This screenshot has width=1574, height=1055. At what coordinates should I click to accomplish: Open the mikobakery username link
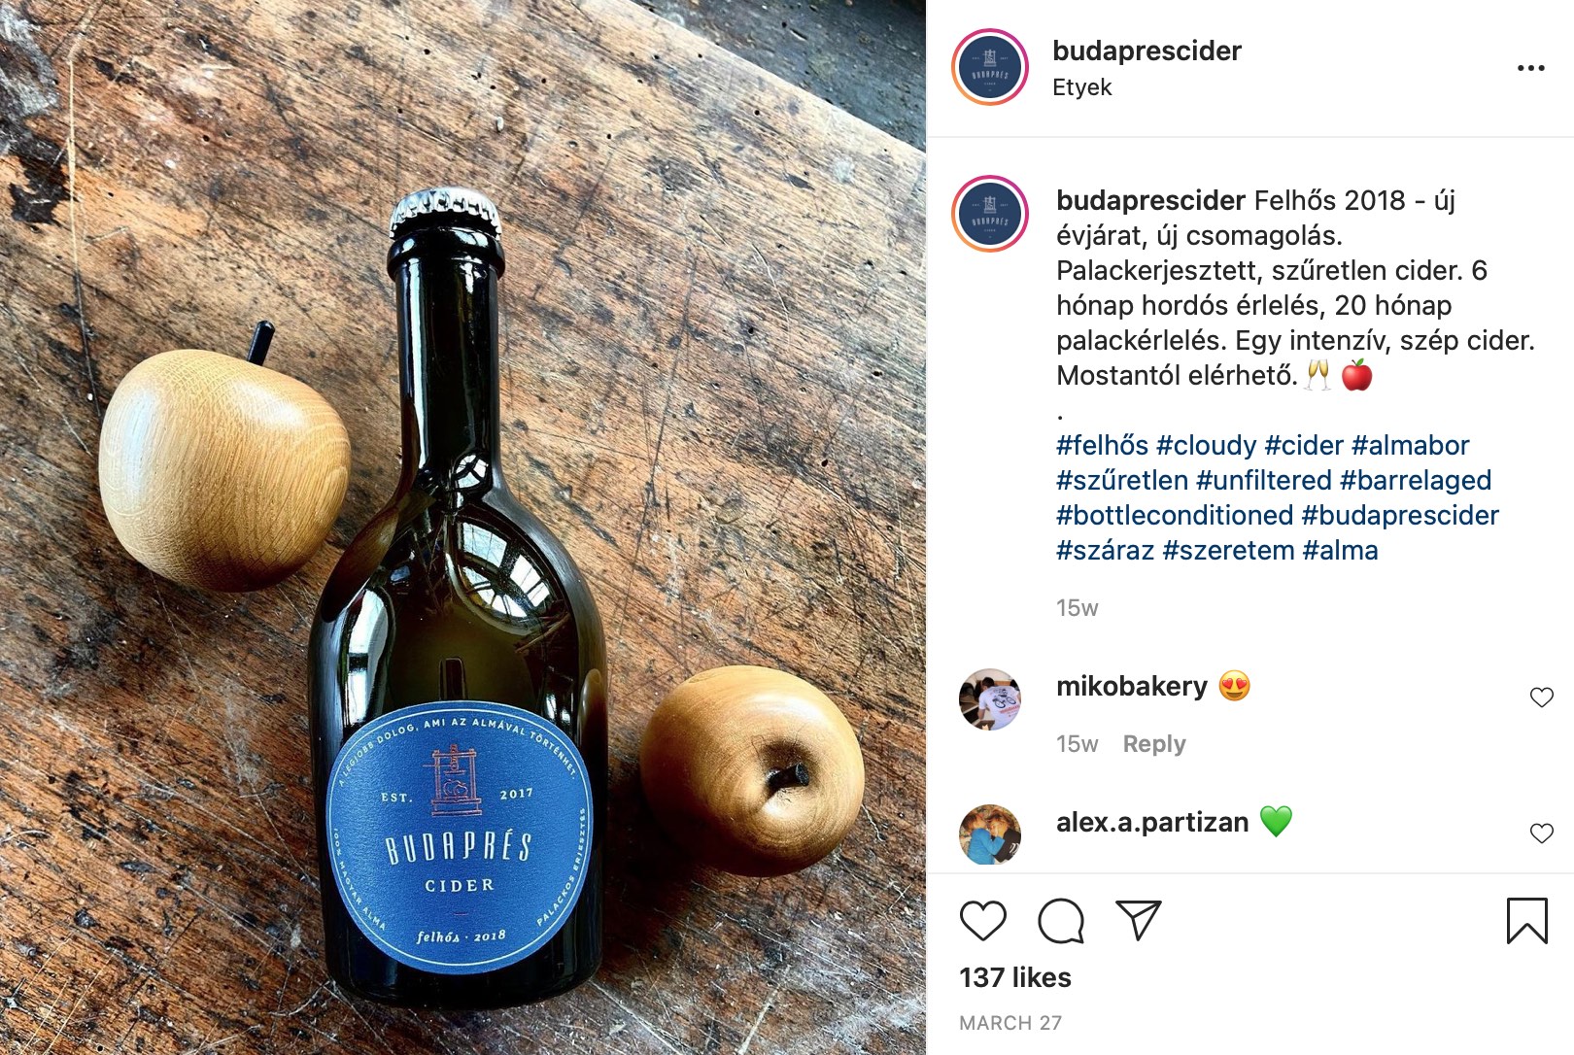pyautogui.click(x=1131, y=687)
